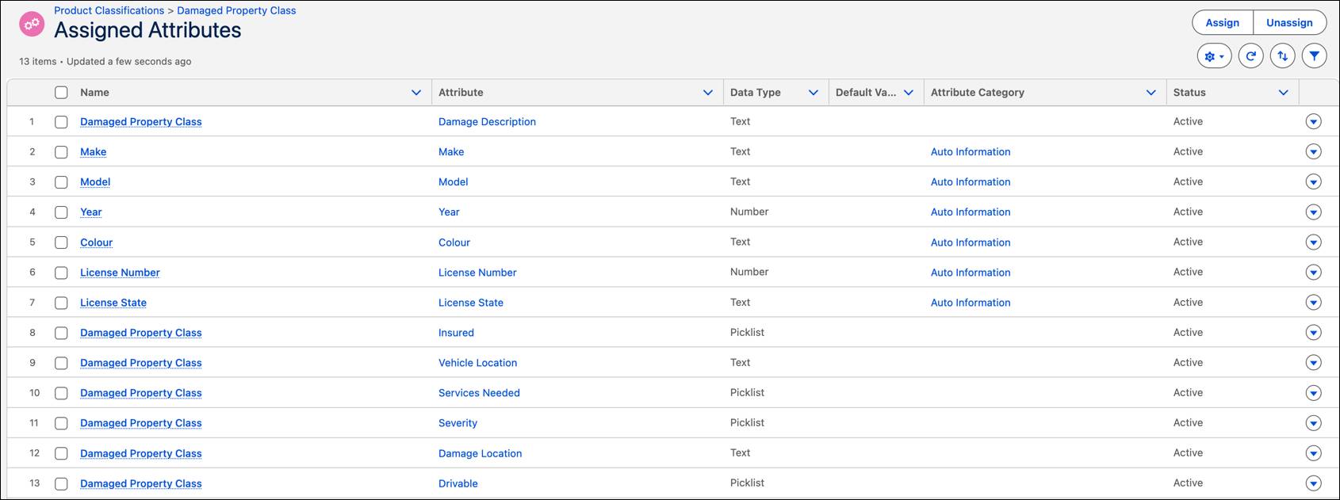Click the Unassign button
1340x500 pixels.
click(1289, 23)
